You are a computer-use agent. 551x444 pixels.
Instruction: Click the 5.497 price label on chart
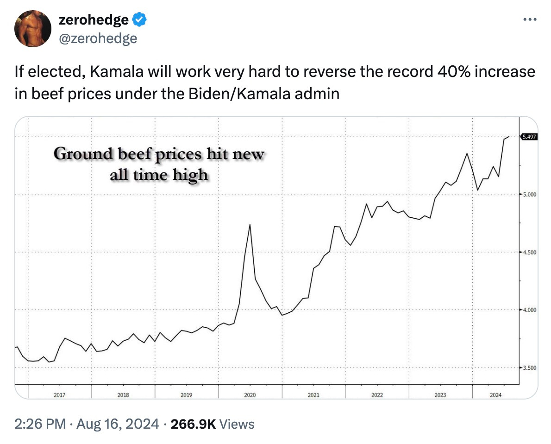pyautogui.click(x=529, y=137)
